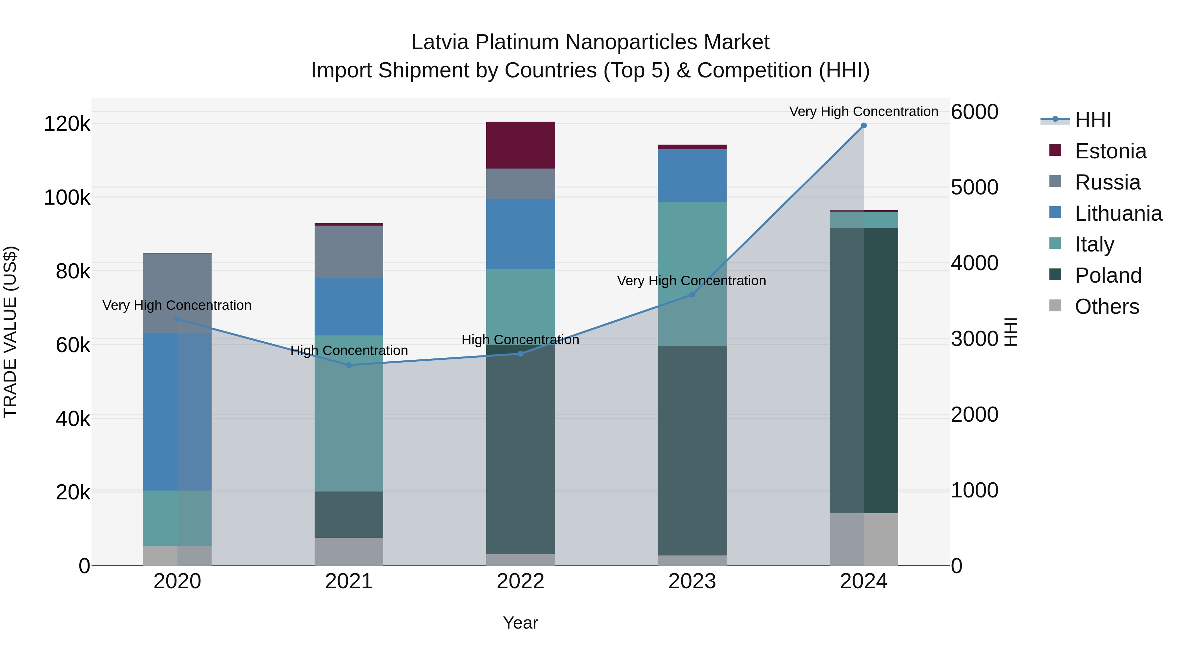Select the 2022 HHI data point
1181x664 pixels.
520,354
